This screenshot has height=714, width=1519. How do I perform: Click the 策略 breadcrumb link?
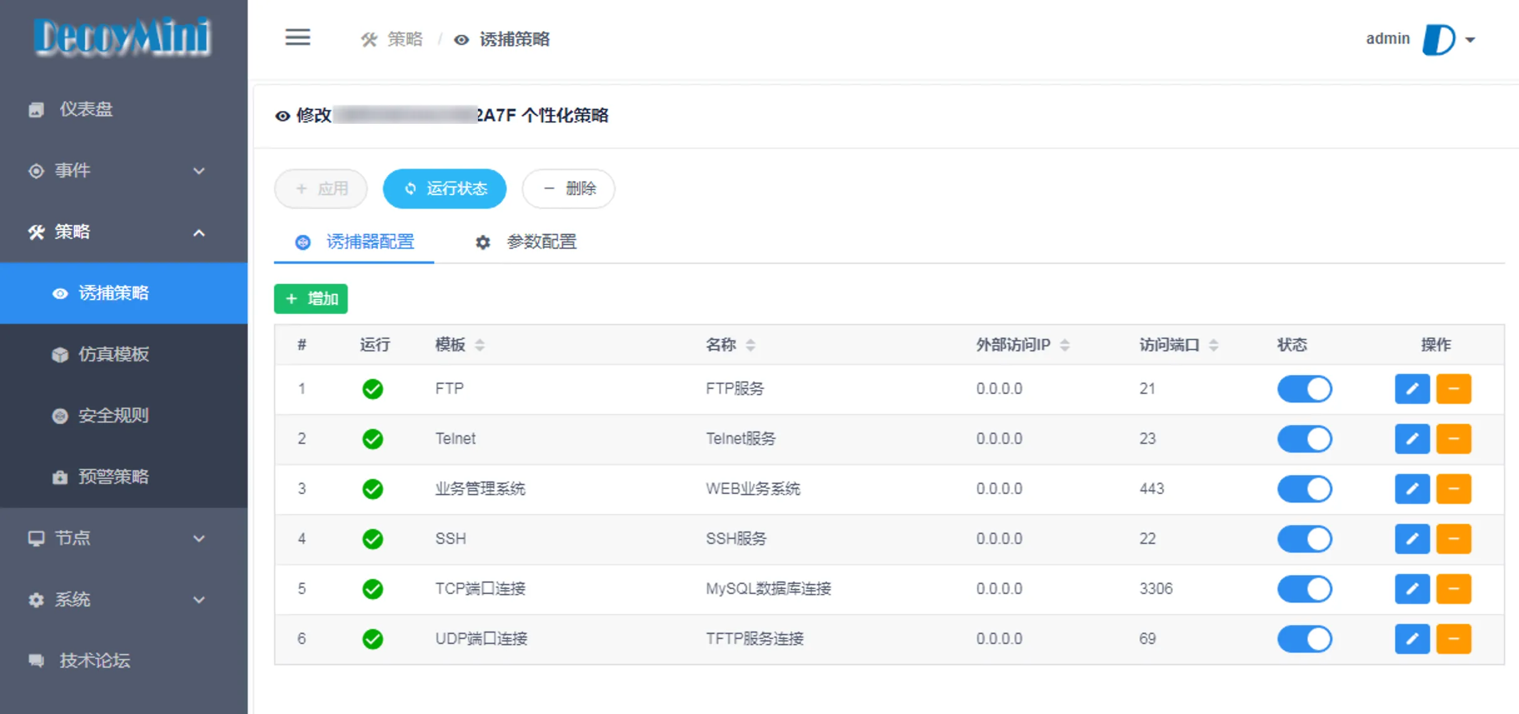[392, 39]
